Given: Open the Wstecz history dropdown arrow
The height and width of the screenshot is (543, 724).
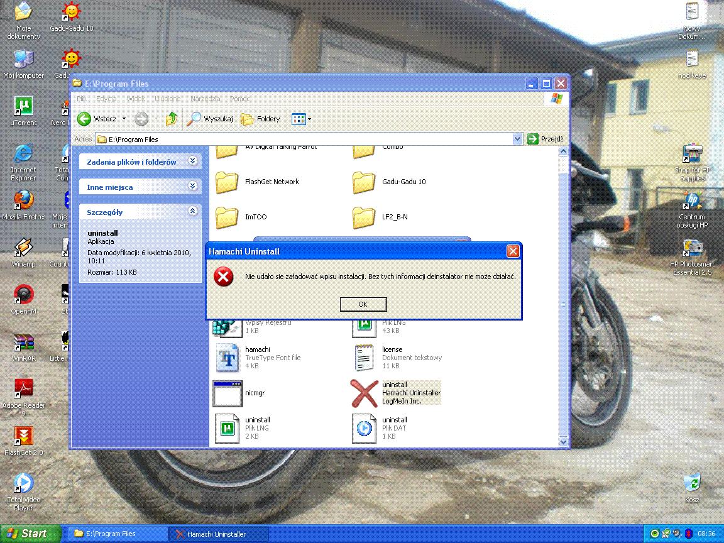Looking at the screenshot, I should (124, 119).
